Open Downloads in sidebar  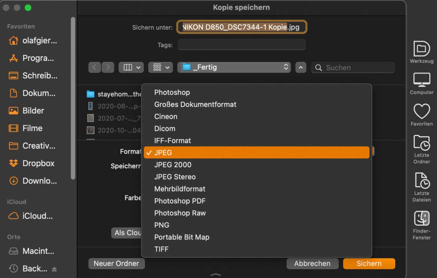[x=33, y=181]
